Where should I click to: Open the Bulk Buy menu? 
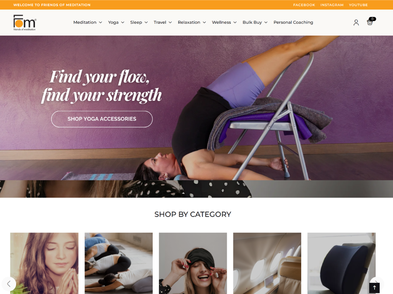[x=255, y=22]
